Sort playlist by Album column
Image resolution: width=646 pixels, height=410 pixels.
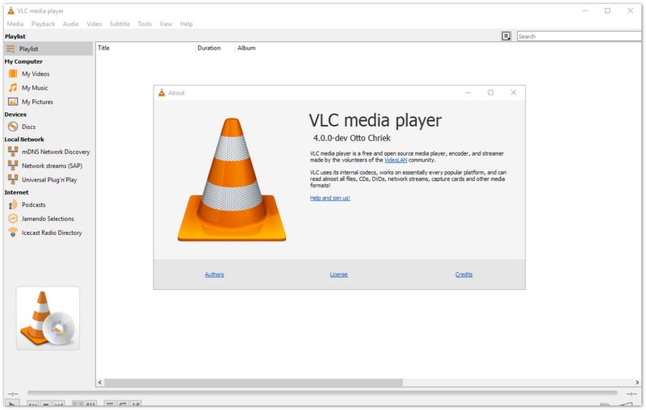click(246, 48)
